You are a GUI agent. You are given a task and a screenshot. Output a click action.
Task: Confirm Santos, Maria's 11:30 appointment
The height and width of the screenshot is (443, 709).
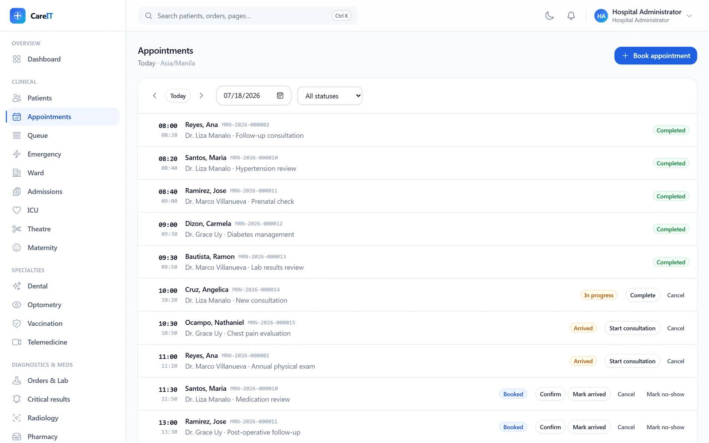(x=550, y=394)
